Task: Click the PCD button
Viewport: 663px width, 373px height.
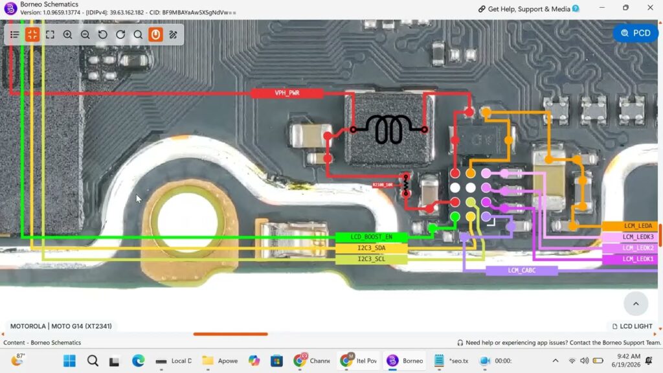Action: tap(636, 33)
